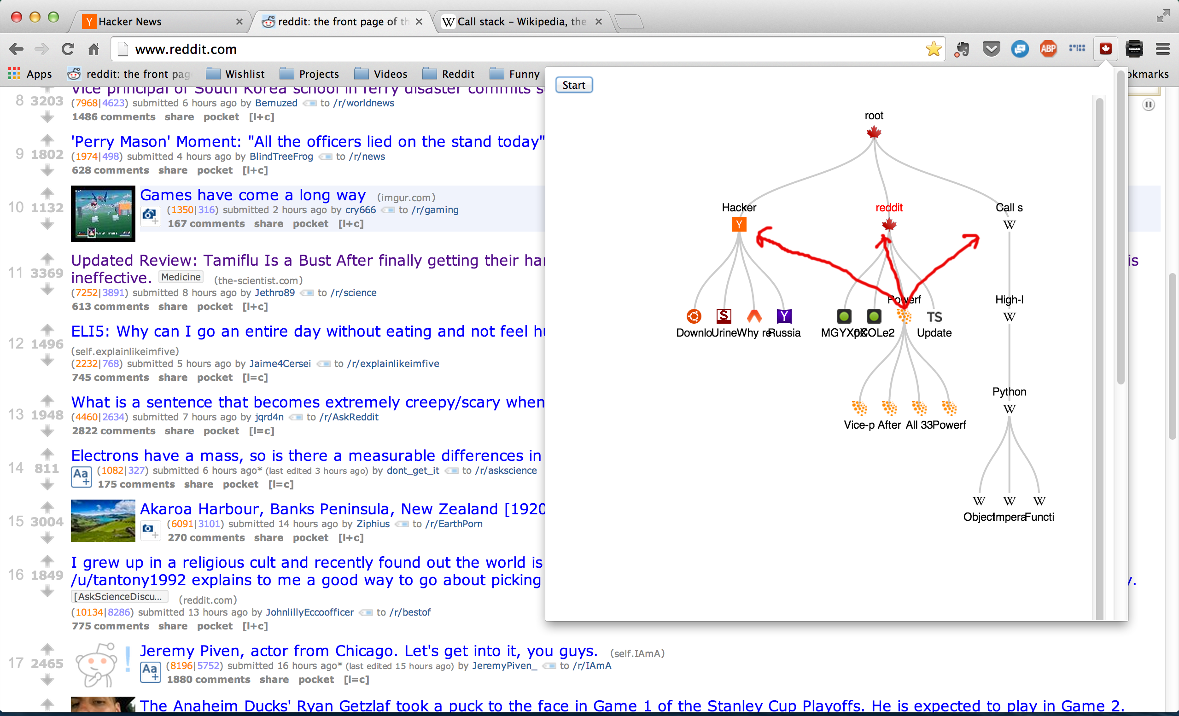Image resolution: width=1179 pixels, height=716 pixels.
Task: Select the Python Wikipedia node in the tree
Action: click(1009, 409)
